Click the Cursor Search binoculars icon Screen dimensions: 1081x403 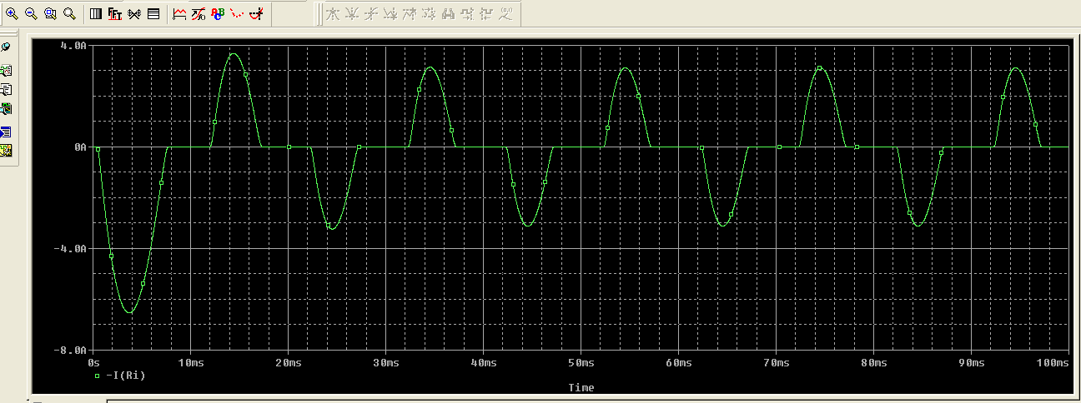pyautogui.click(x=448, y=13)
